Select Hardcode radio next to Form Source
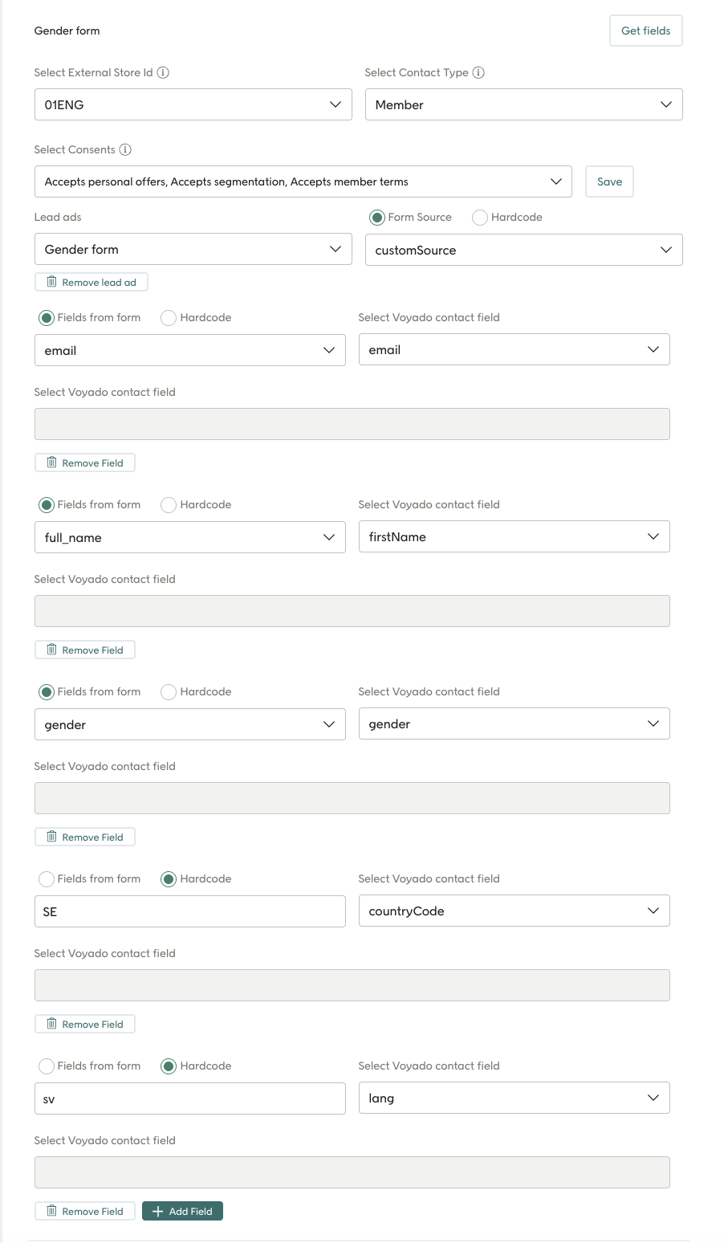This screenshot has width=724, height=1243. point(480,218)
